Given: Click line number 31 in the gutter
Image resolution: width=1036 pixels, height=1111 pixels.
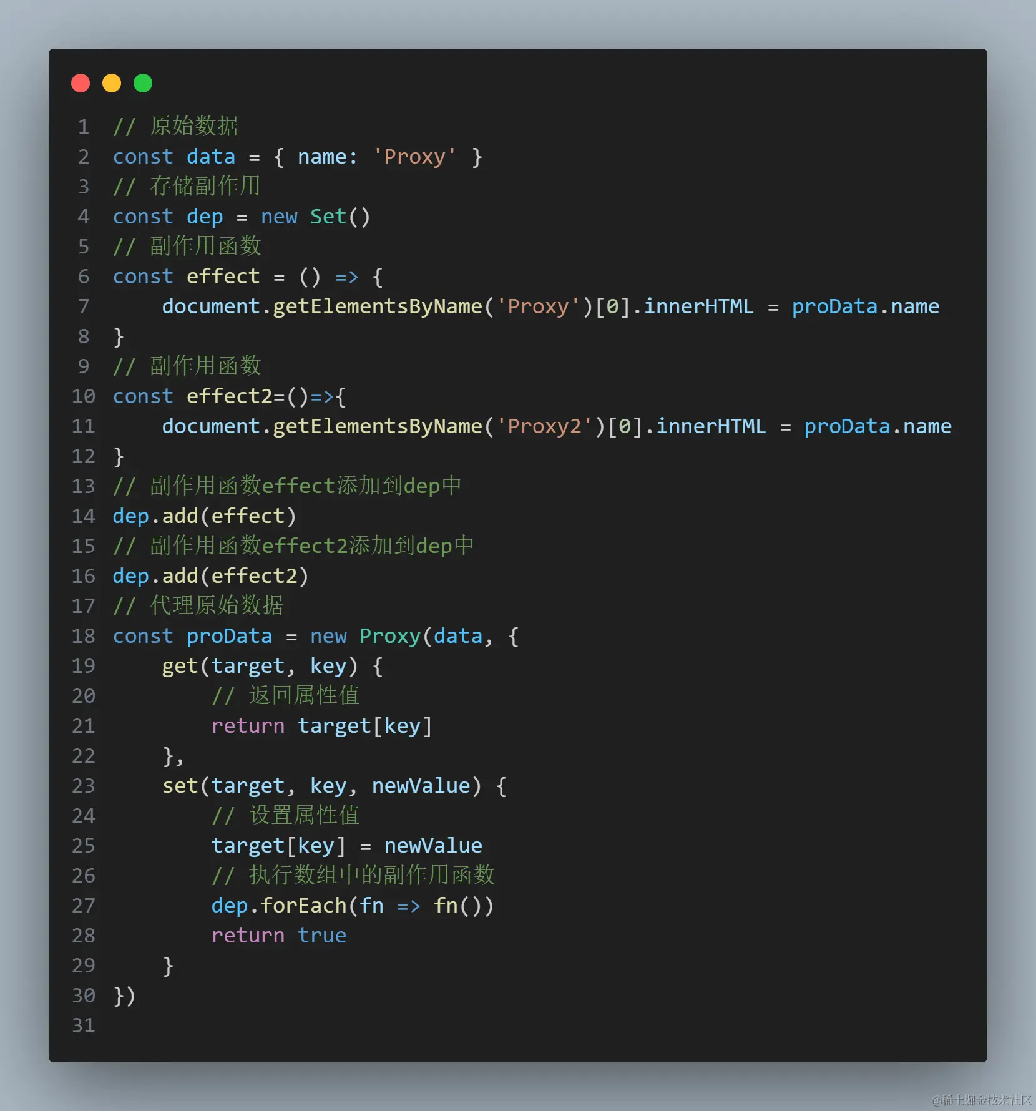Looking at the screenshot, I should [x=83, y=1025].
